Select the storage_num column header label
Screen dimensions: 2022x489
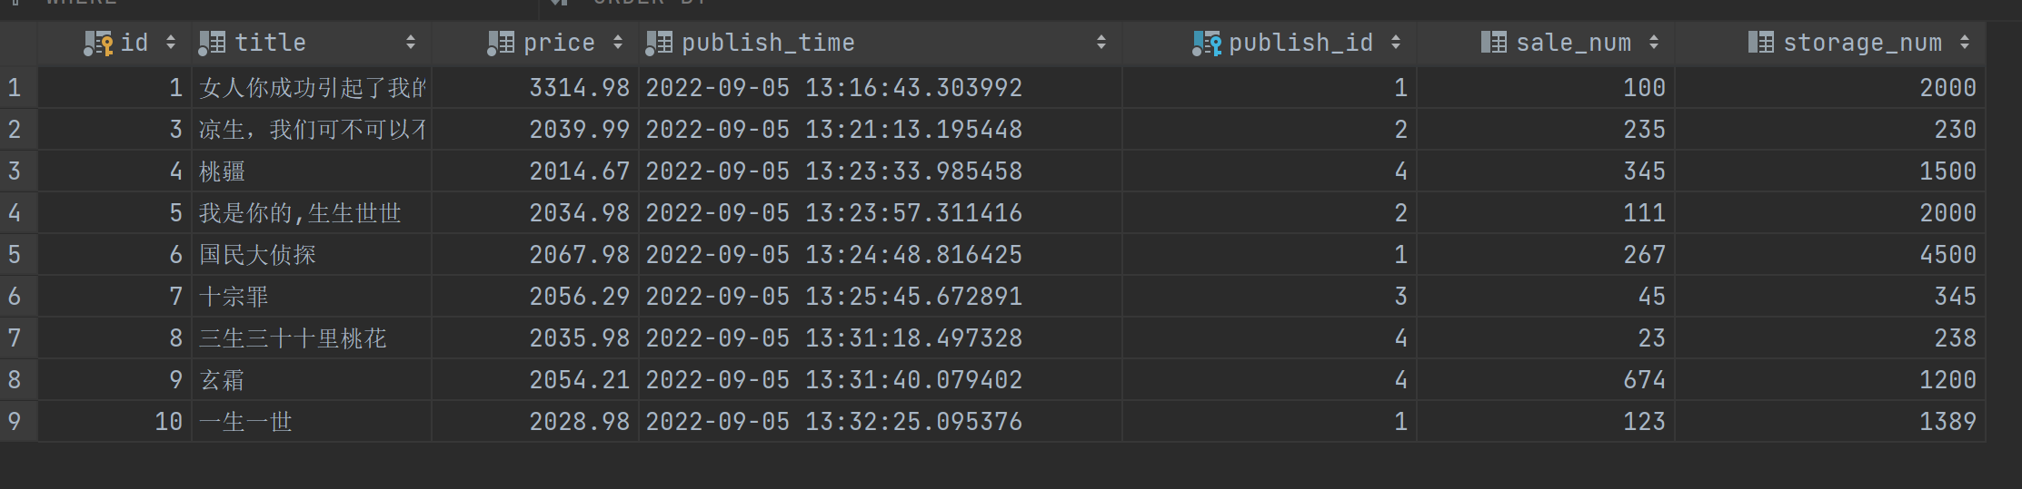click(x=1862, y=43)
